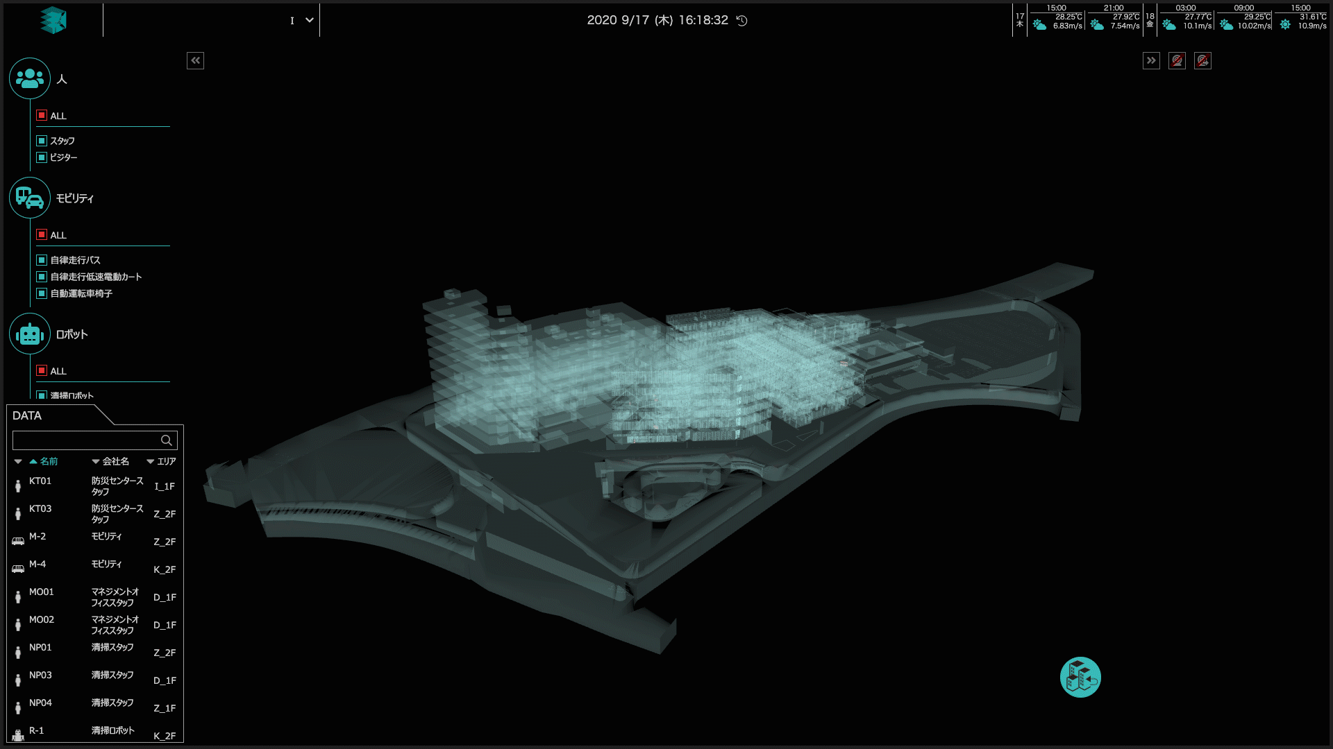Toggle the first crossed-out camera icon
This screenshot has width=1333, height=749.
coord(1177,60)
